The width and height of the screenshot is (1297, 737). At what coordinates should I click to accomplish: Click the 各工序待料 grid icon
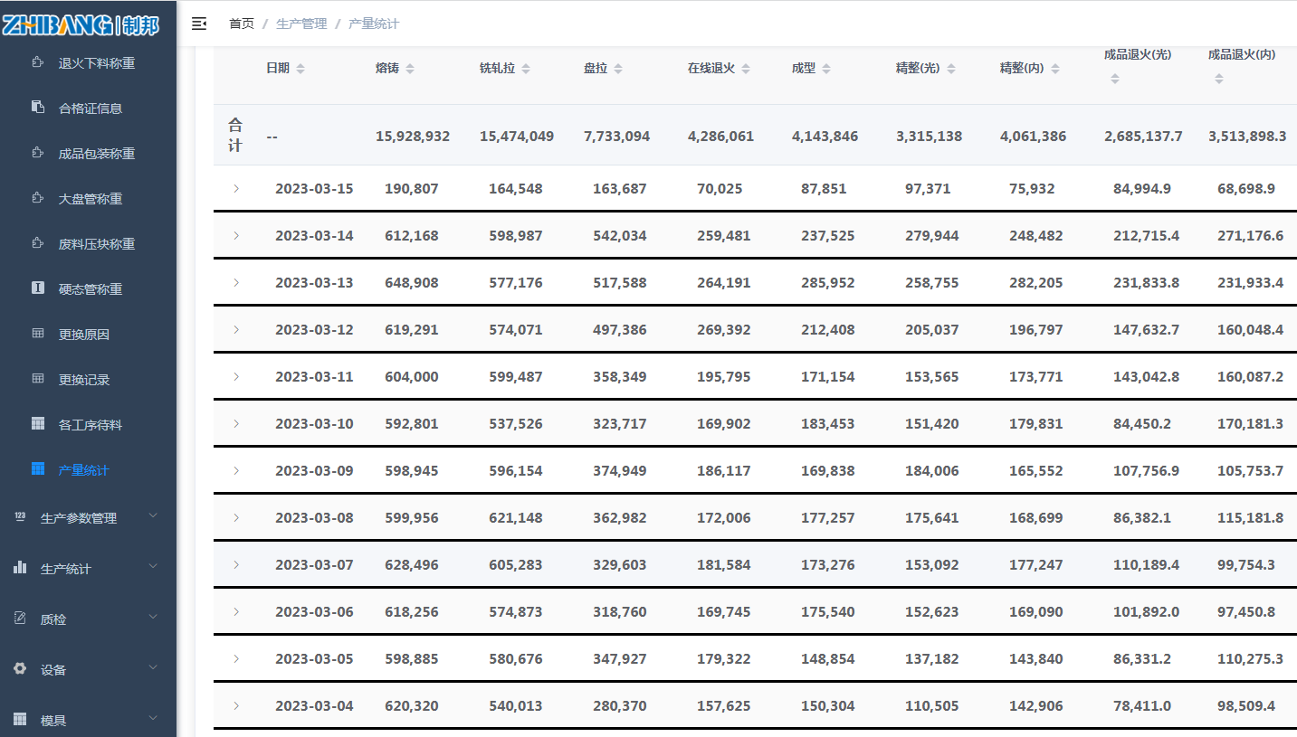point(38,424)
